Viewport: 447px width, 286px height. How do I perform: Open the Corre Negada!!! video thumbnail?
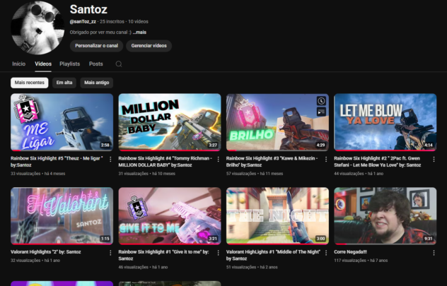point(385,215)
